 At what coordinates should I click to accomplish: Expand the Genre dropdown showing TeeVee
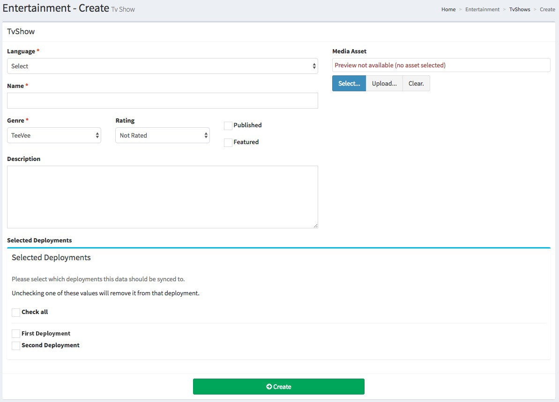[x=54, y=135]
